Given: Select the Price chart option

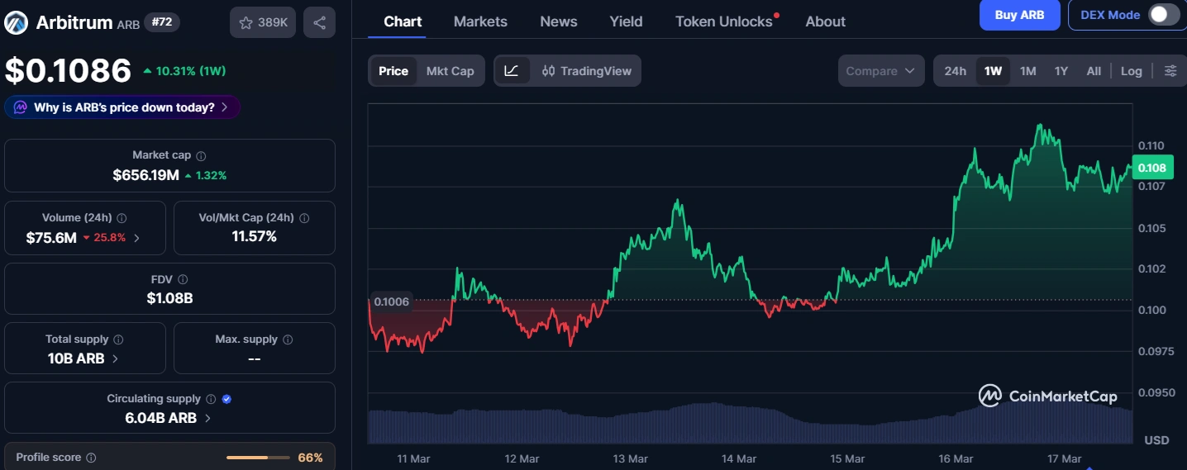Looking at the screenshot, I should pos(393,71).
